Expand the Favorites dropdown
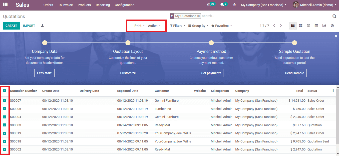The width and height of the screenshot is (339, 156). click(x=222, y=26)
